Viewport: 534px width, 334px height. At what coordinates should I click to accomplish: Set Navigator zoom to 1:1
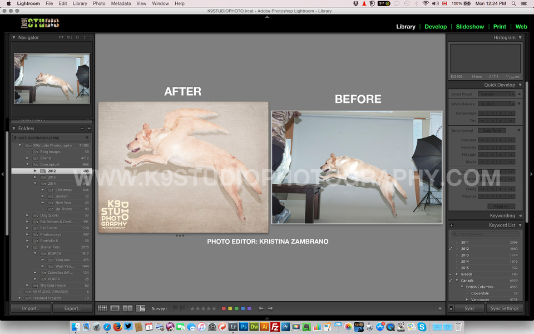click(78, 37)
